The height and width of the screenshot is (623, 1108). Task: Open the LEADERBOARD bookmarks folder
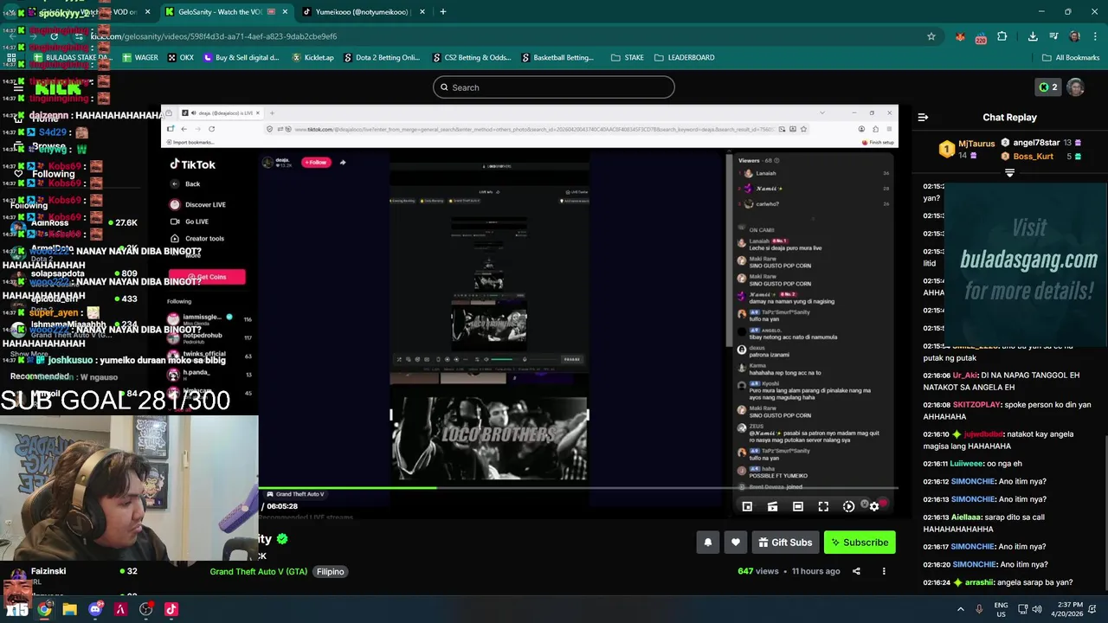tap(685, 58)
